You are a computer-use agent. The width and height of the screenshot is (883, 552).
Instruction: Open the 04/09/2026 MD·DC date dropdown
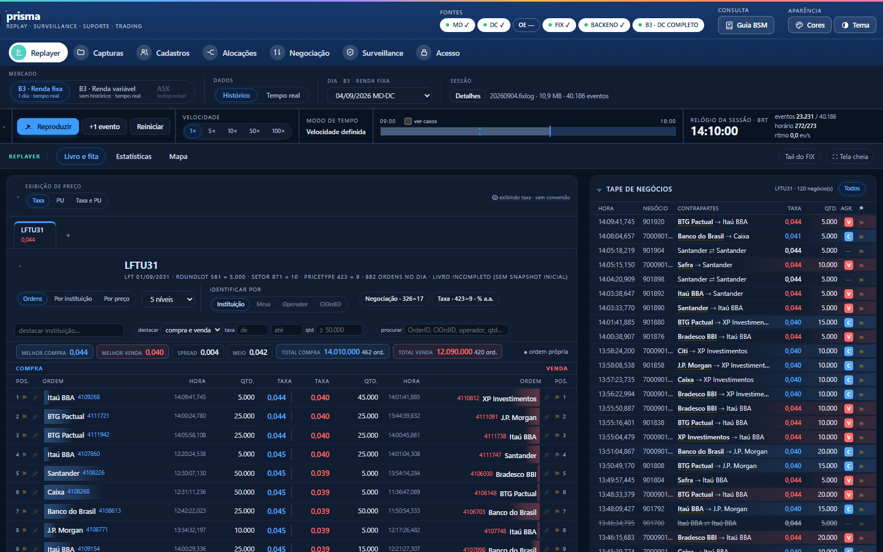click(x=380, y=96)
